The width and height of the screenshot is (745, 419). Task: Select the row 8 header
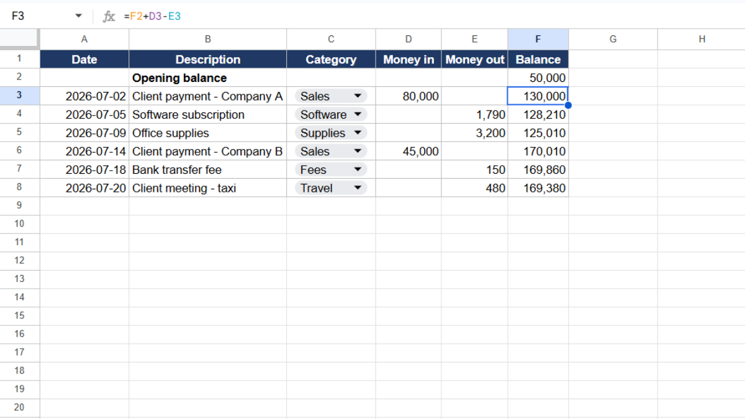(x=20, y=187)
